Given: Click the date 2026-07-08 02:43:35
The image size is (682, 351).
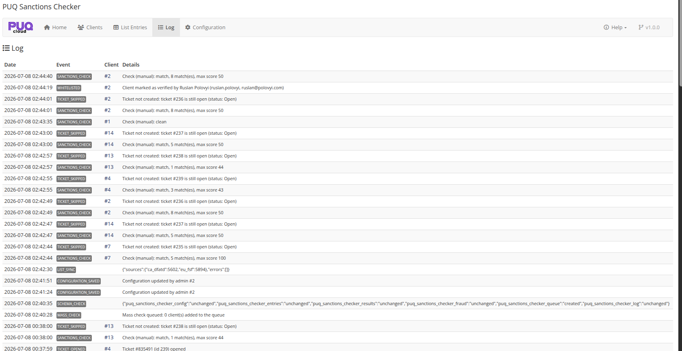Looking at the screenshot, I should coord(28,122).
